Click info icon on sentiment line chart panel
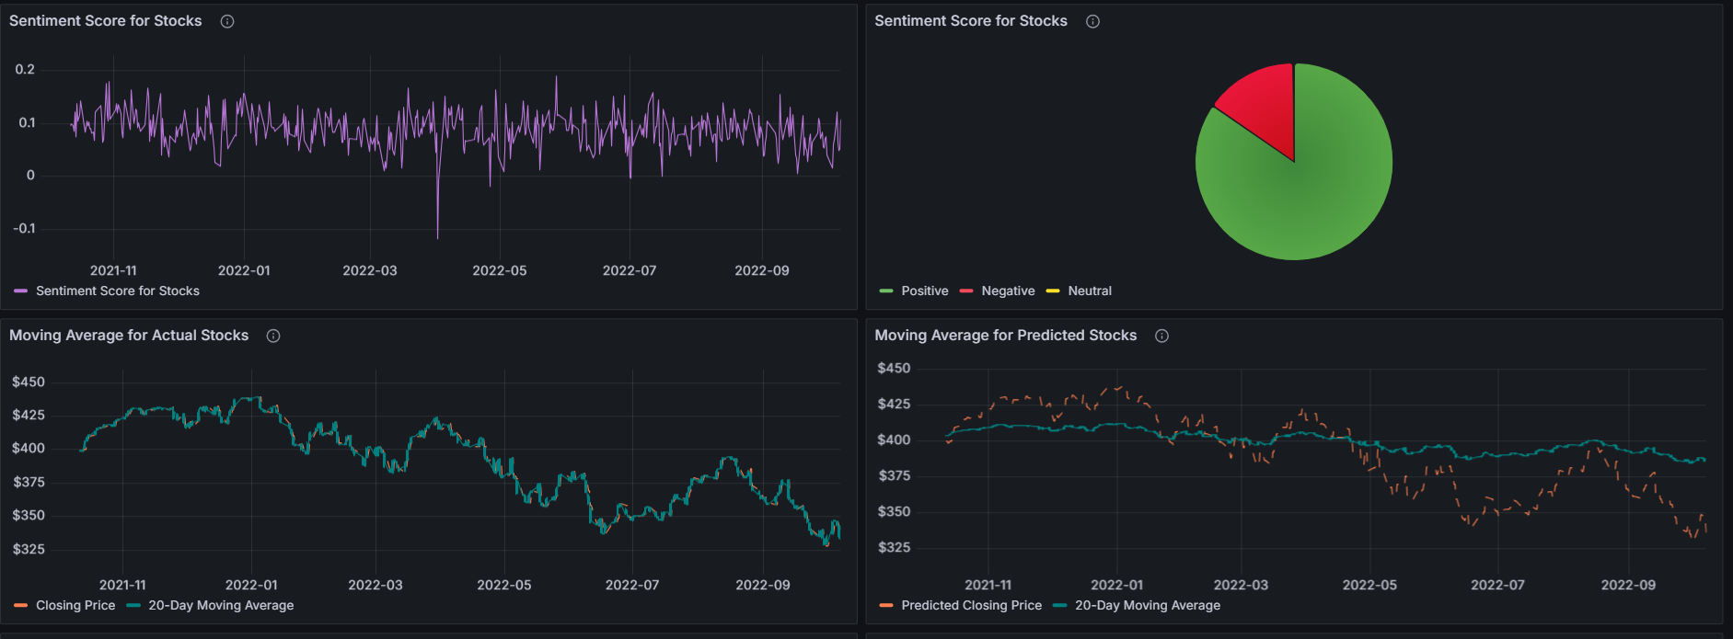Image resolution: width=1733 pixels, height=639 pixels. coord(227,21)
